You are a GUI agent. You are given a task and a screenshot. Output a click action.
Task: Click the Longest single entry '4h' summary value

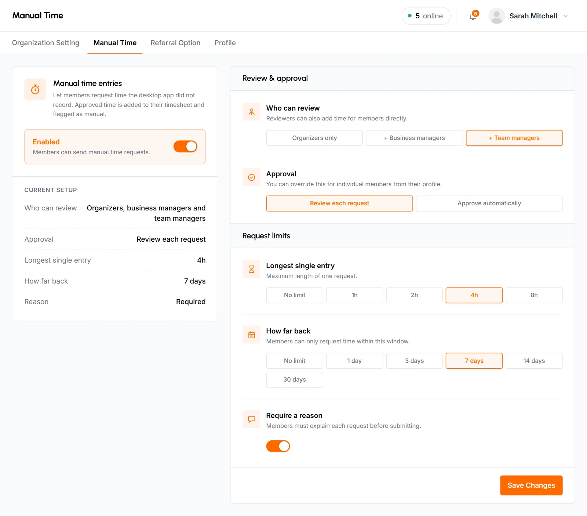[x=201, y=260]
